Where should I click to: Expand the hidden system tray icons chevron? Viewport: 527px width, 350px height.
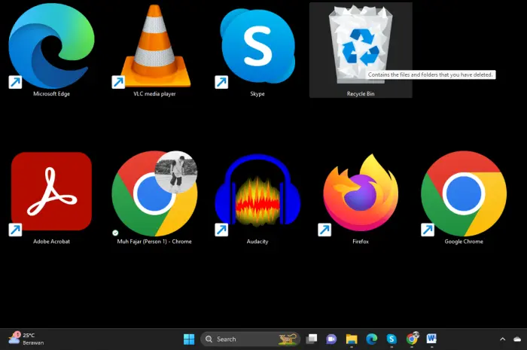(502, 339)
